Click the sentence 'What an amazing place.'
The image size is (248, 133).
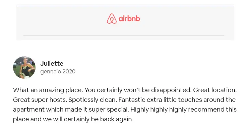point(48,90)
